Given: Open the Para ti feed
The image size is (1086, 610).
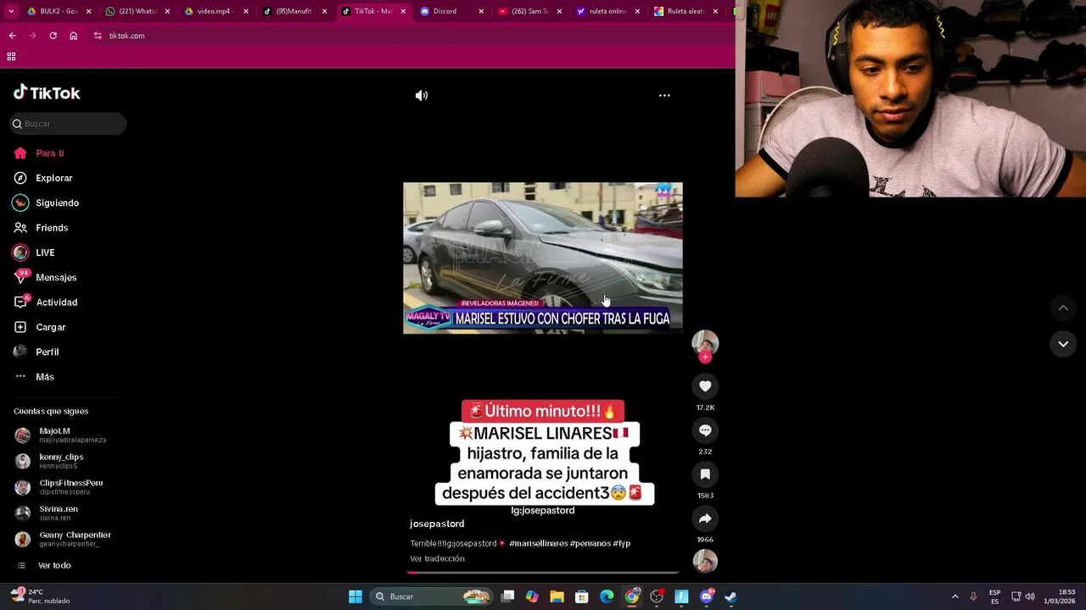Looking at the screenshot, I should (39, 153).
